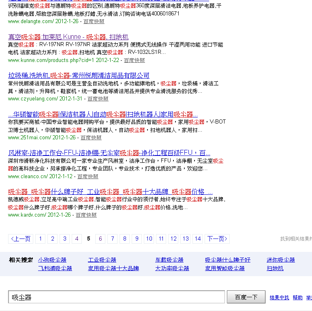Go to results page 1
The height and width of the screenshot is (311, 312).
41,239
